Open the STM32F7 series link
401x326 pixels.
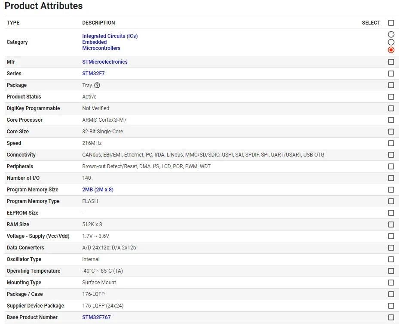click(x=93, y=74)
